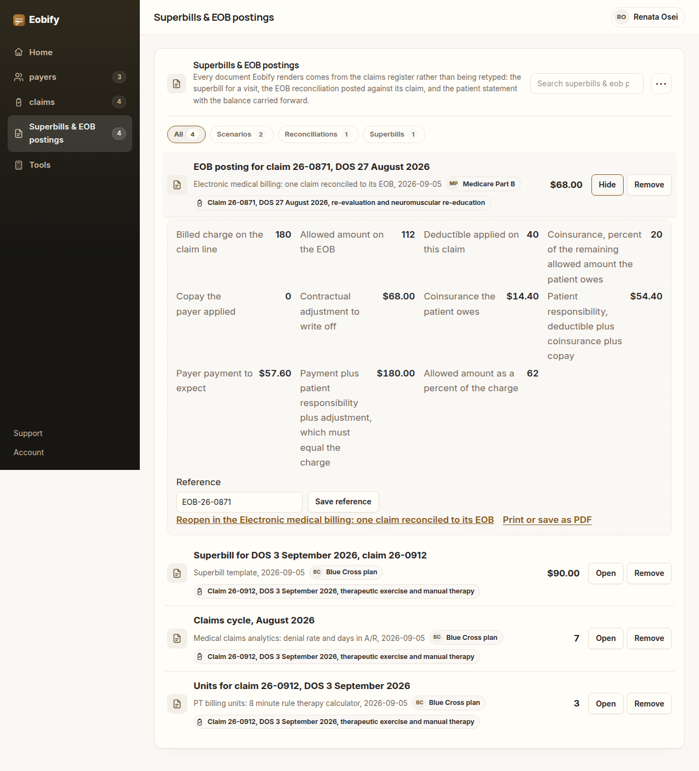Click the Medicare Part B payer chip
Image resolution: width=699 pixels, height=771 pixels.
click(x=483, y=184)
